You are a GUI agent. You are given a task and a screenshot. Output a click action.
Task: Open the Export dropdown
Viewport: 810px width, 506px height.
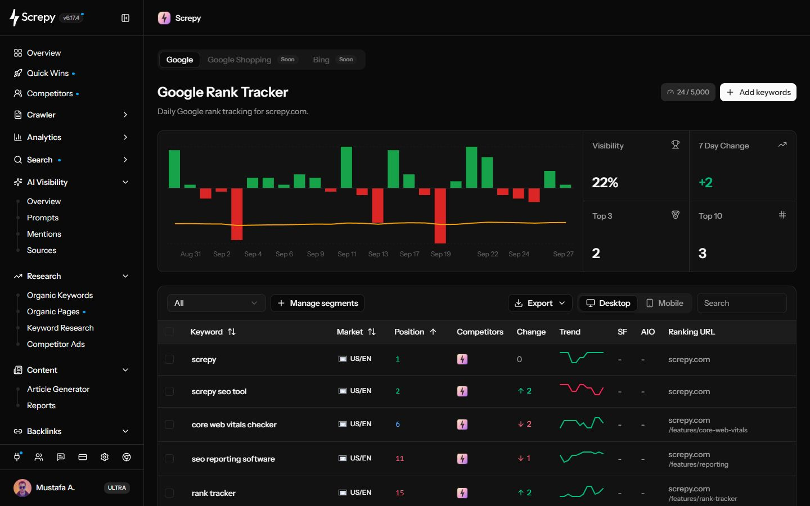[x=540, y=303]
